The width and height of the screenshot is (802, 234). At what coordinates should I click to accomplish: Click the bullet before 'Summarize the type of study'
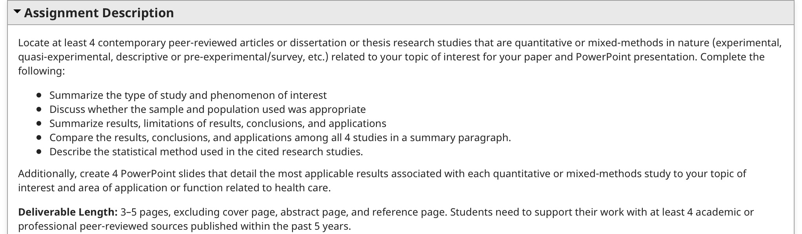(x=38, y=95)
